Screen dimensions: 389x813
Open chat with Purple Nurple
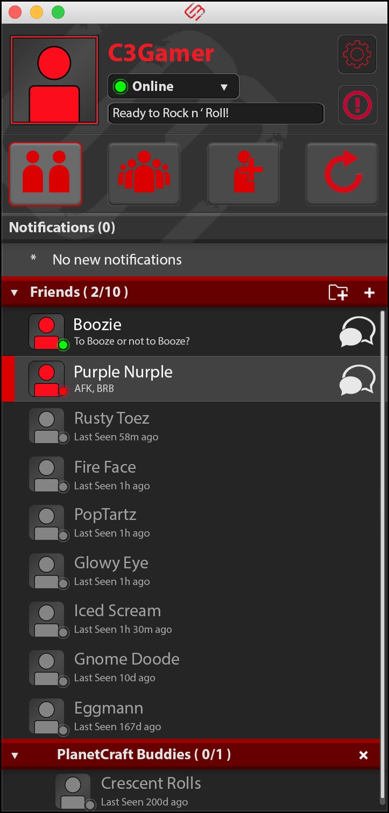357,380
